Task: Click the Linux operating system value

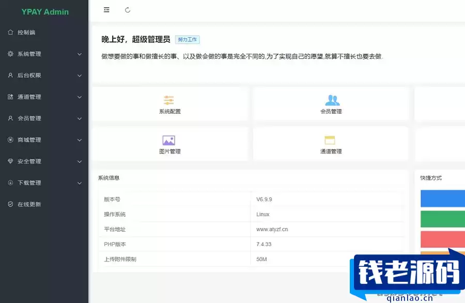Action: coord(263,214)
